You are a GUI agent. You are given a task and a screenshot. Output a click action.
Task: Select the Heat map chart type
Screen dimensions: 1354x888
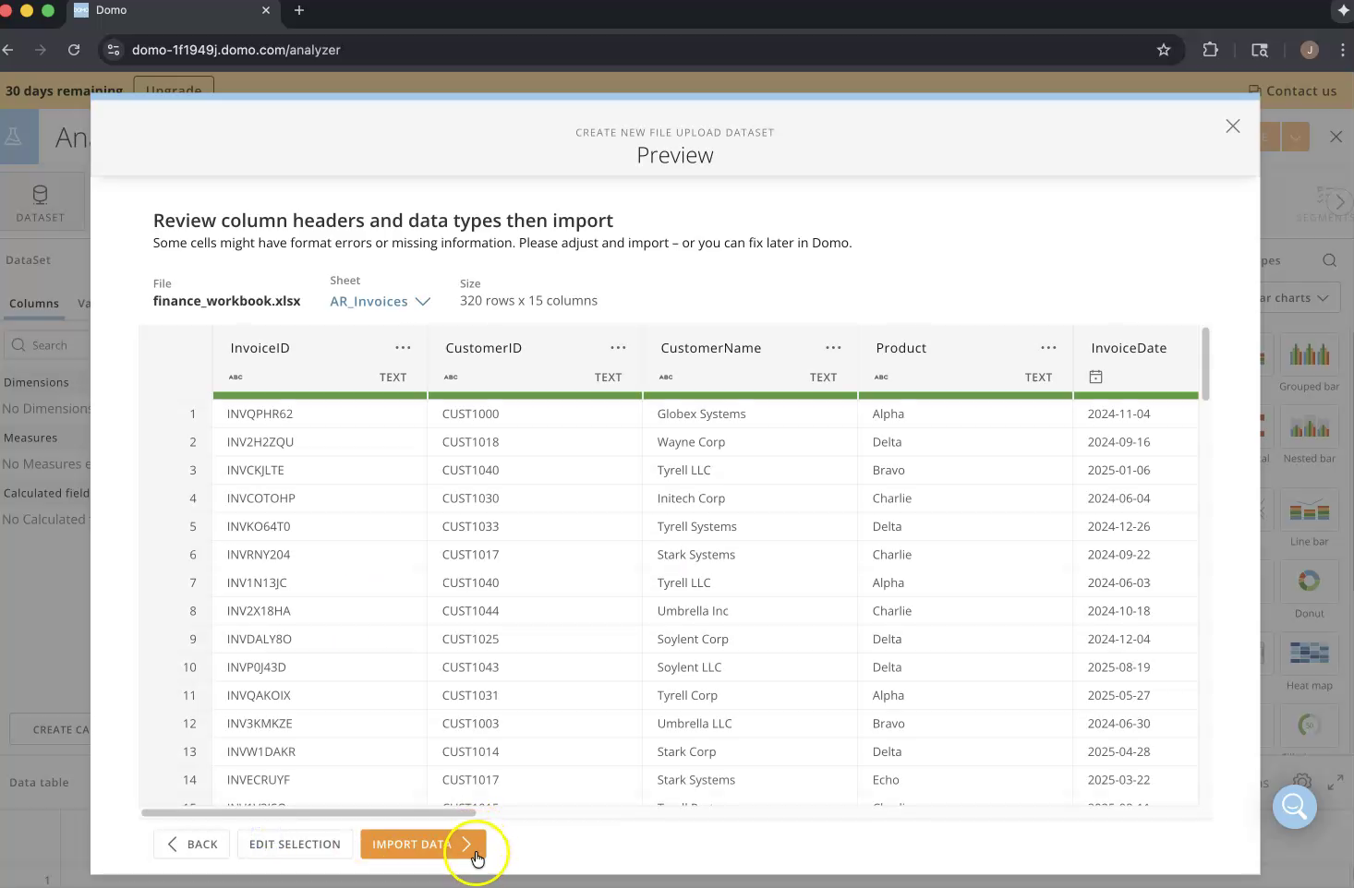tap(1309, 663)
